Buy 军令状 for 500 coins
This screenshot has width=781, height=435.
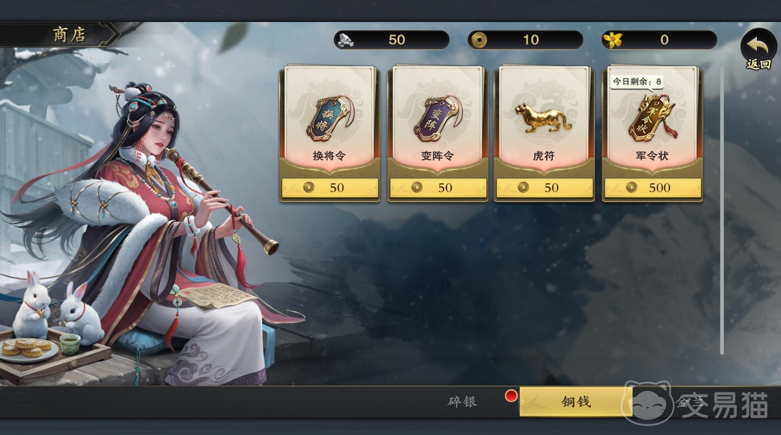pyautogui.click(x=653, y=187)
